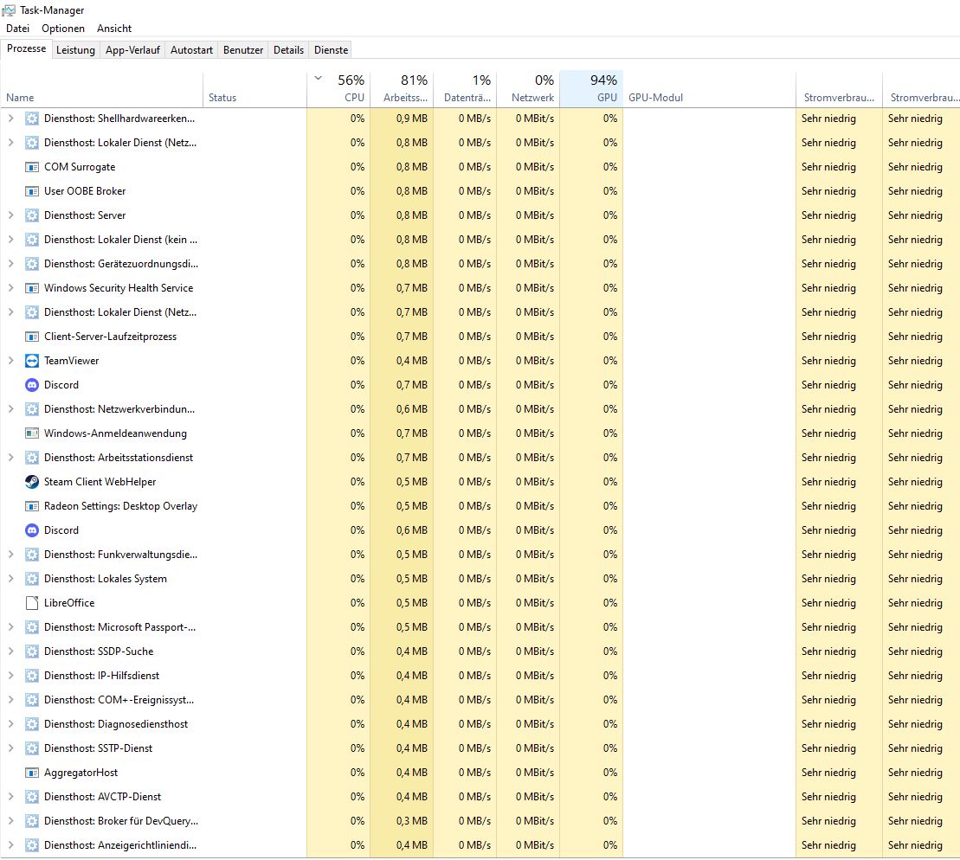Click the Diensthost: Server gear icon

click(32, 215)
